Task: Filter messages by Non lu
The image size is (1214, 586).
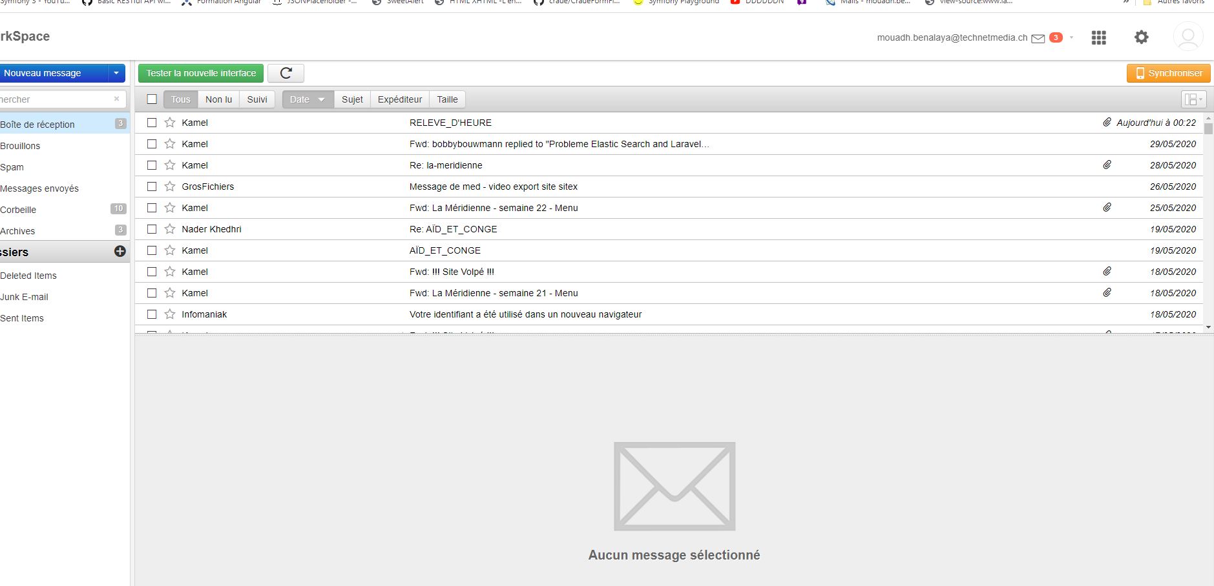Action: [x=218, y=99]
